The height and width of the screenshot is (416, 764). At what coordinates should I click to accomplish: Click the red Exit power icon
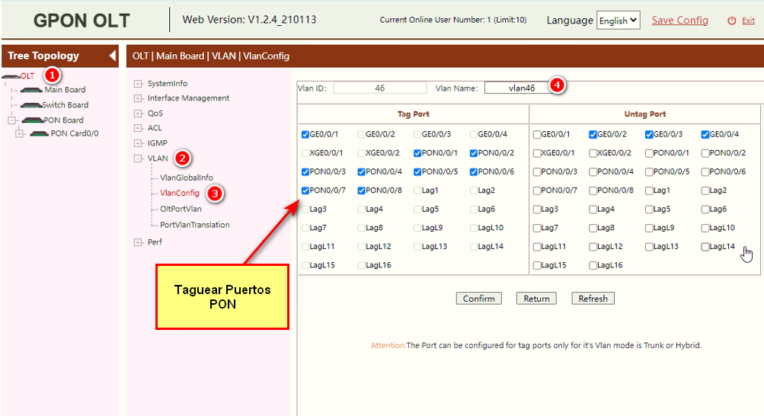732,21
